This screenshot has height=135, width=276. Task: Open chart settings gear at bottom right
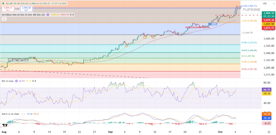pyautogui.click(x=269, y=132)
